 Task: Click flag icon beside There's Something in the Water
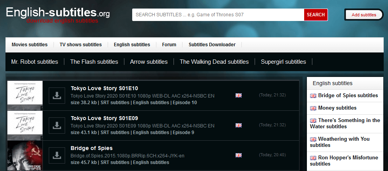point(313,120)
